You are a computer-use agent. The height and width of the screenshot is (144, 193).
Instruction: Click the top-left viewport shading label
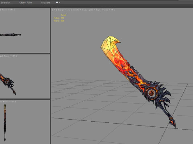[x=7, y=10]
